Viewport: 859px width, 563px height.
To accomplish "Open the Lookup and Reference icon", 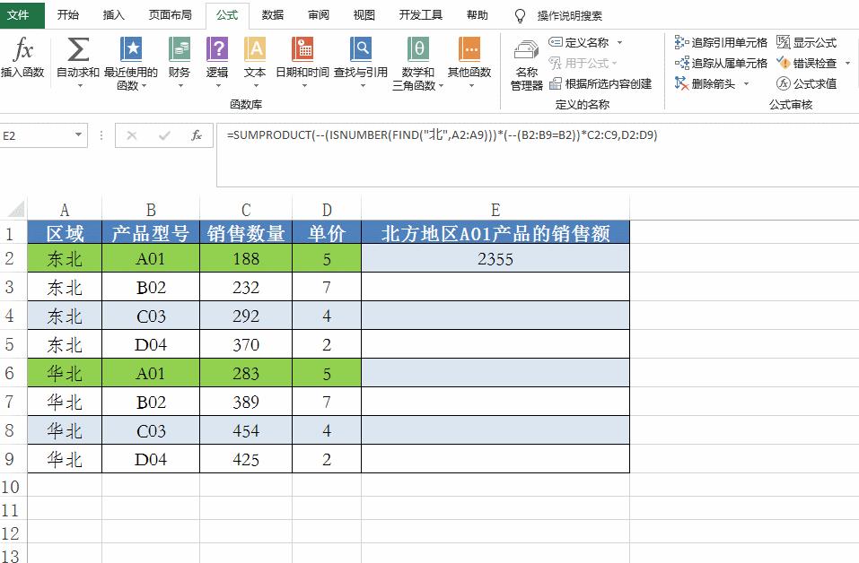I will (359, 49).
